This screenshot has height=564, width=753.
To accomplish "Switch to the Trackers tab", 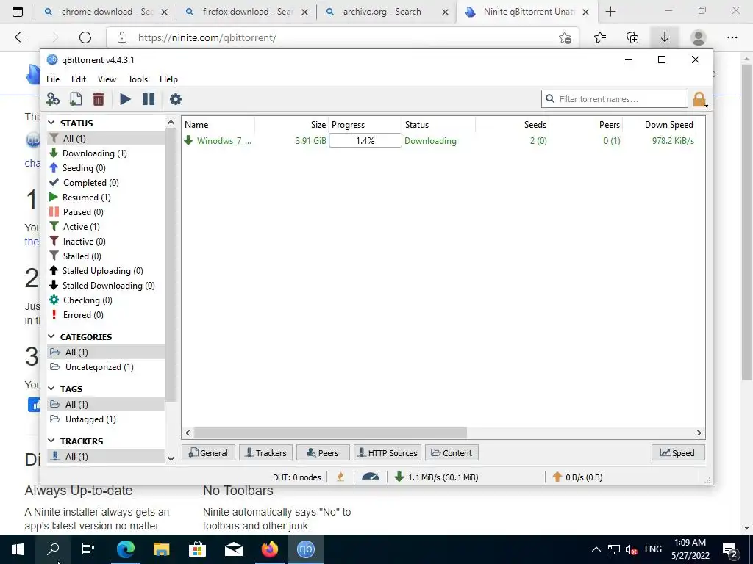I will [266, 452].
